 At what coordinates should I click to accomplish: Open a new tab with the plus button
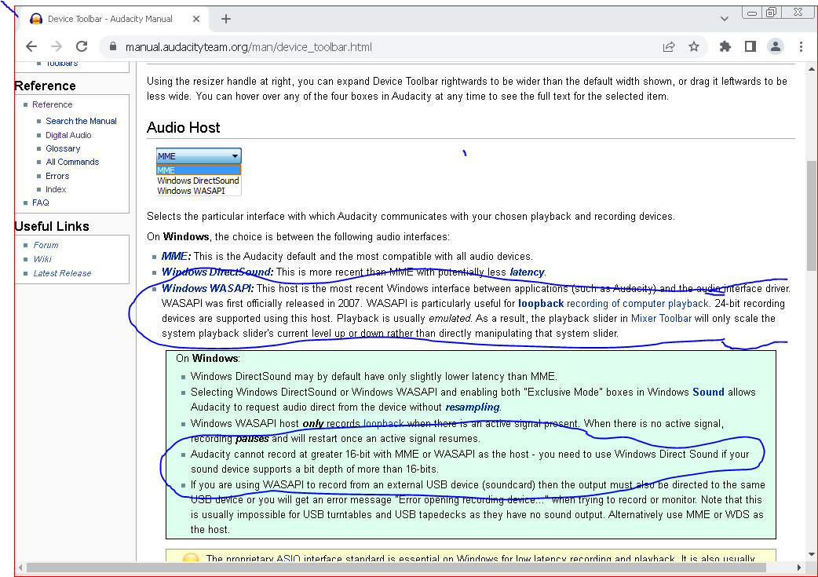[226, 19]
